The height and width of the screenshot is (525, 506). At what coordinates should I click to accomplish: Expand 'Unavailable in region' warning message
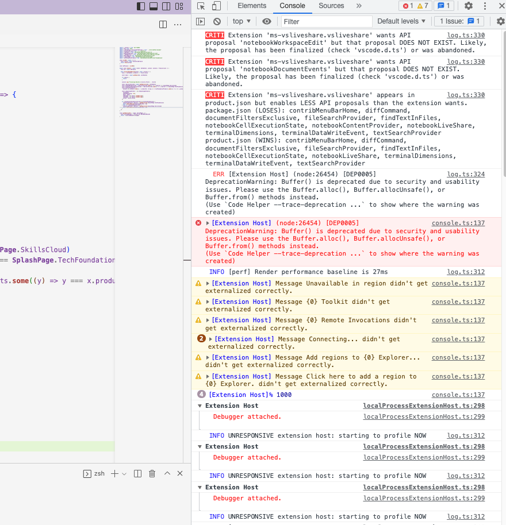[208, 283]
